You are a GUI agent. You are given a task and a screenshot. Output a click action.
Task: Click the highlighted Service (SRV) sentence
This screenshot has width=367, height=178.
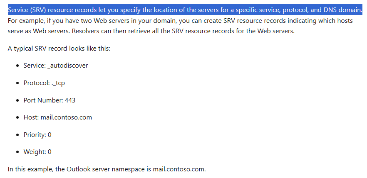[185, 10]
